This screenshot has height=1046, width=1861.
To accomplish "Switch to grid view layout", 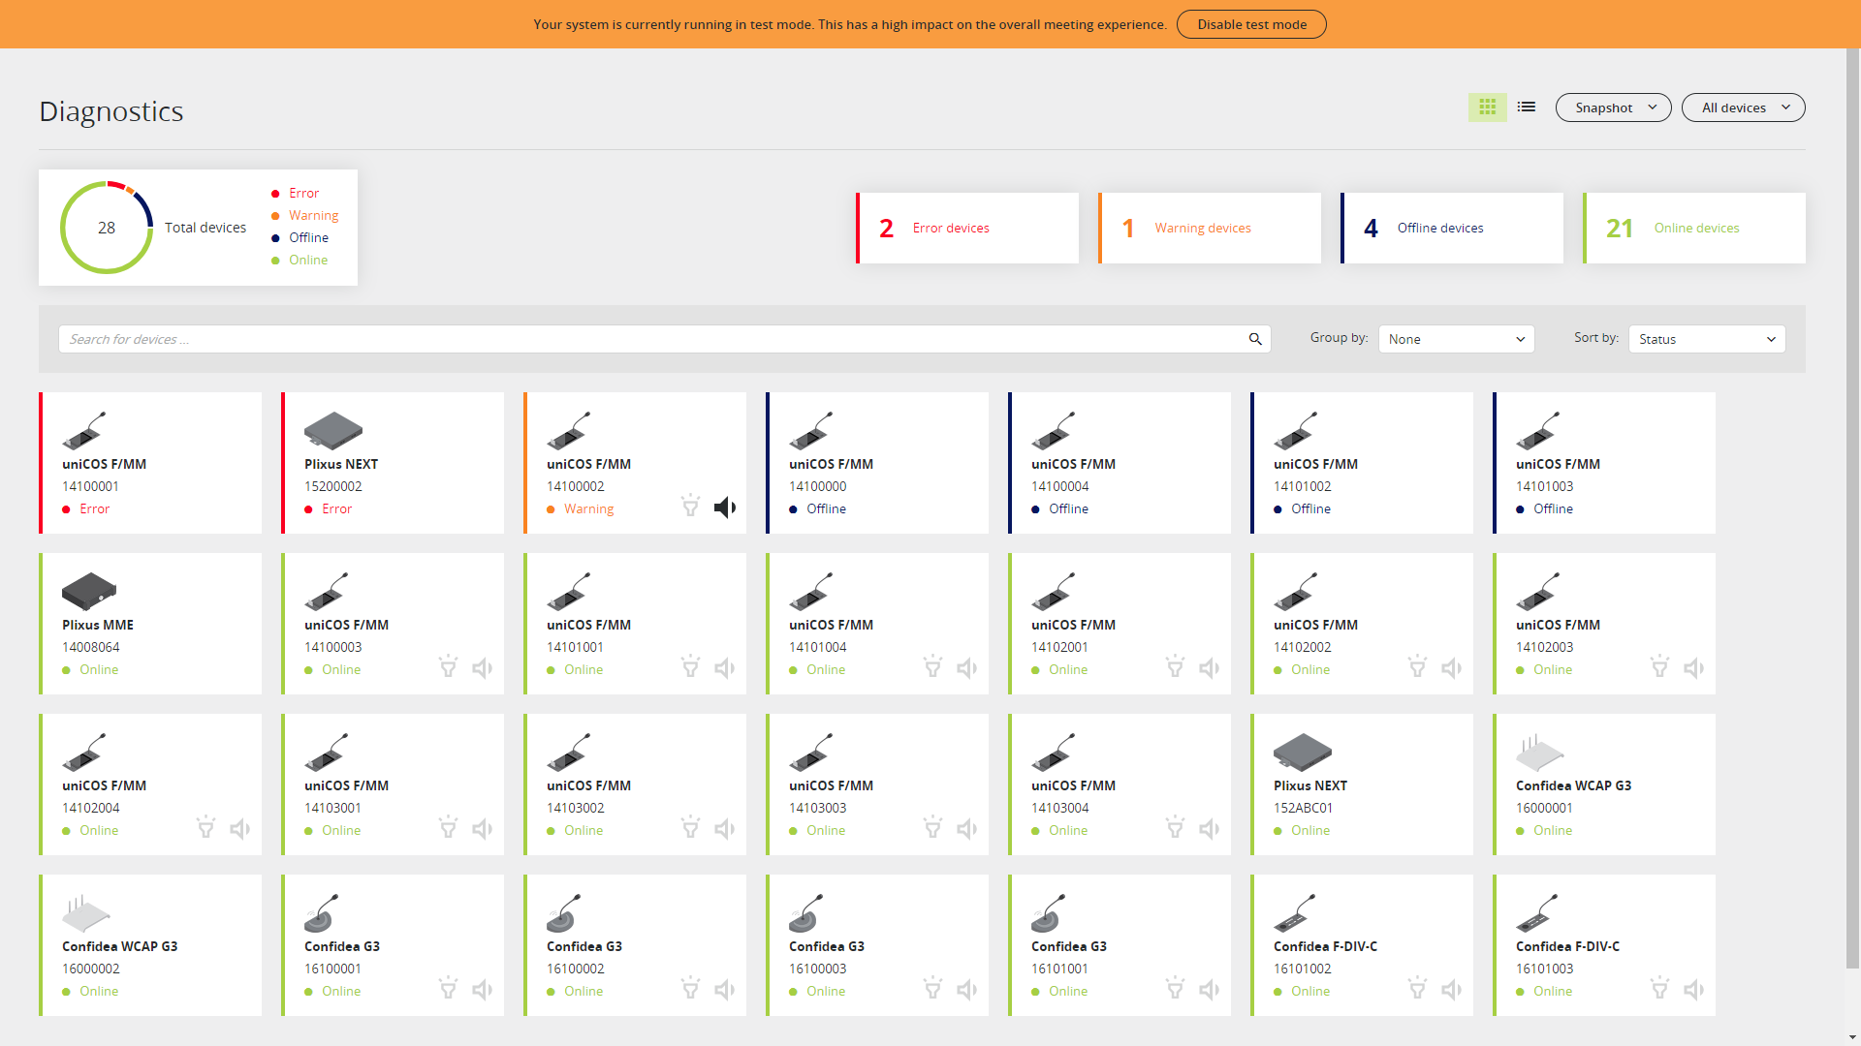I will (x=1487, y=108).
